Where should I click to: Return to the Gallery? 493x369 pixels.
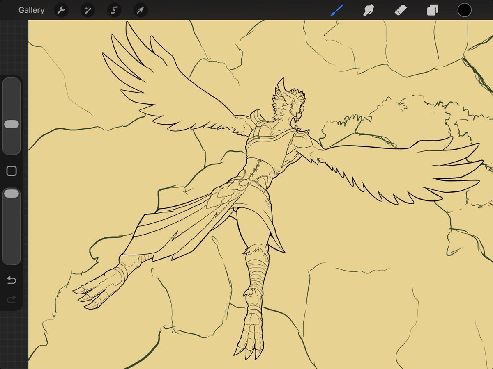click(x=31, y=10)
